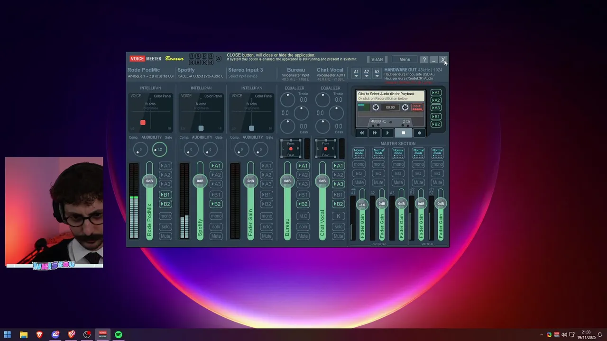The height and width of the screenshot is (341, 607).
Task: Click the Chat Vocal virtual input label
Action: pyautogui.click(x=330, y=70)
